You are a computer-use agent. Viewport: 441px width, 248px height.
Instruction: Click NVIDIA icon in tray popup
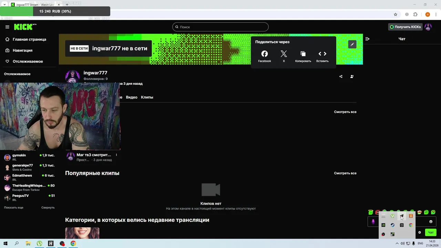coord(383,225)
